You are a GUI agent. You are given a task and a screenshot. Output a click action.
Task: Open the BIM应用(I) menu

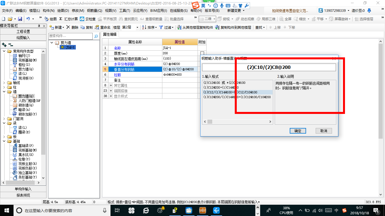[x=159, y=10]
